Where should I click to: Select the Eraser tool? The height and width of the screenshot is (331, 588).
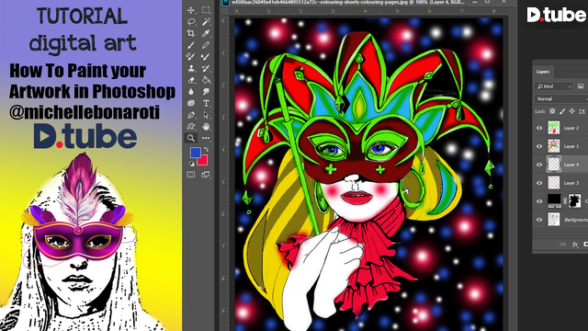[191, 80]
